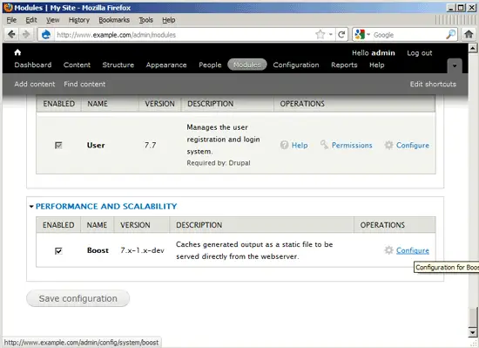Open the Edit menu
Screen dimensions: 479x348
coord(31,20)
